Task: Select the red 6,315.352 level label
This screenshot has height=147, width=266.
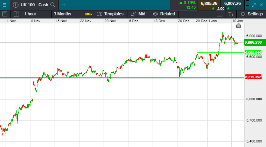Action: click(x=254, y=77)
